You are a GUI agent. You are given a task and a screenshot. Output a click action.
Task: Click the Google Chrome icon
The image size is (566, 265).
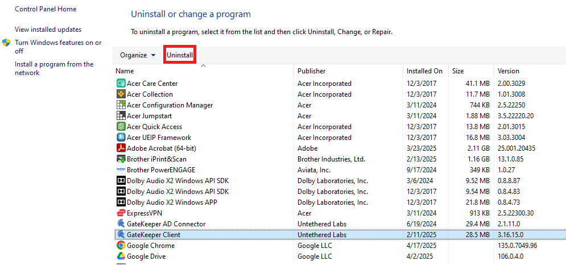pos(121,246)
